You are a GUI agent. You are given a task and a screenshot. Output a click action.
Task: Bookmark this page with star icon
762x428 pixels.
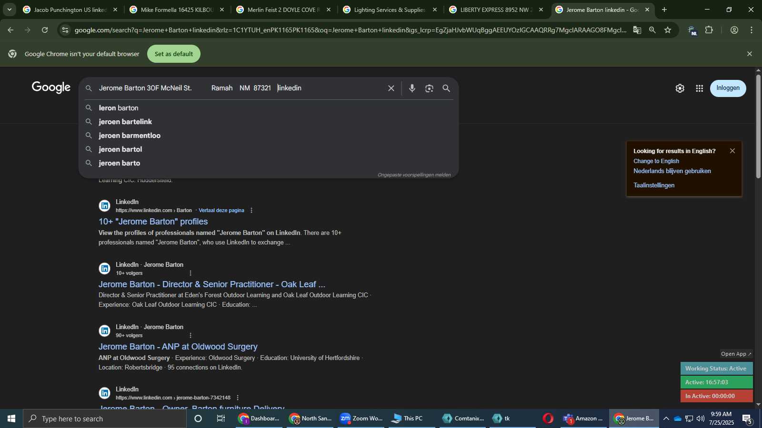tap(668, 30)
